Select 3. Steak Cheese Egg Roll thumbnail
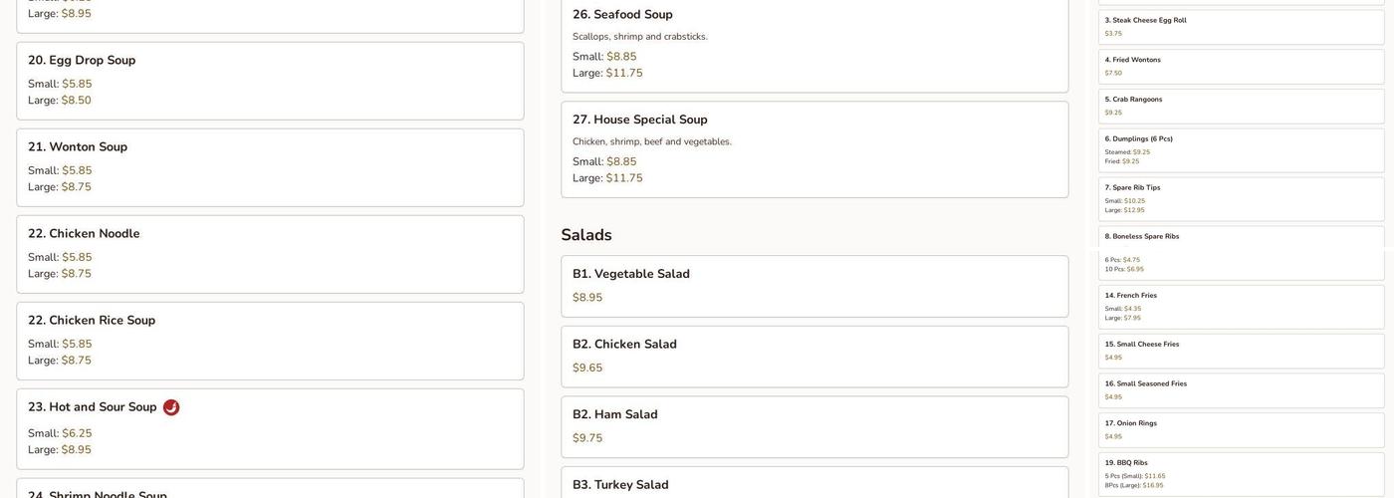This screenshot has width=1394, height=498. point(1241,27)
